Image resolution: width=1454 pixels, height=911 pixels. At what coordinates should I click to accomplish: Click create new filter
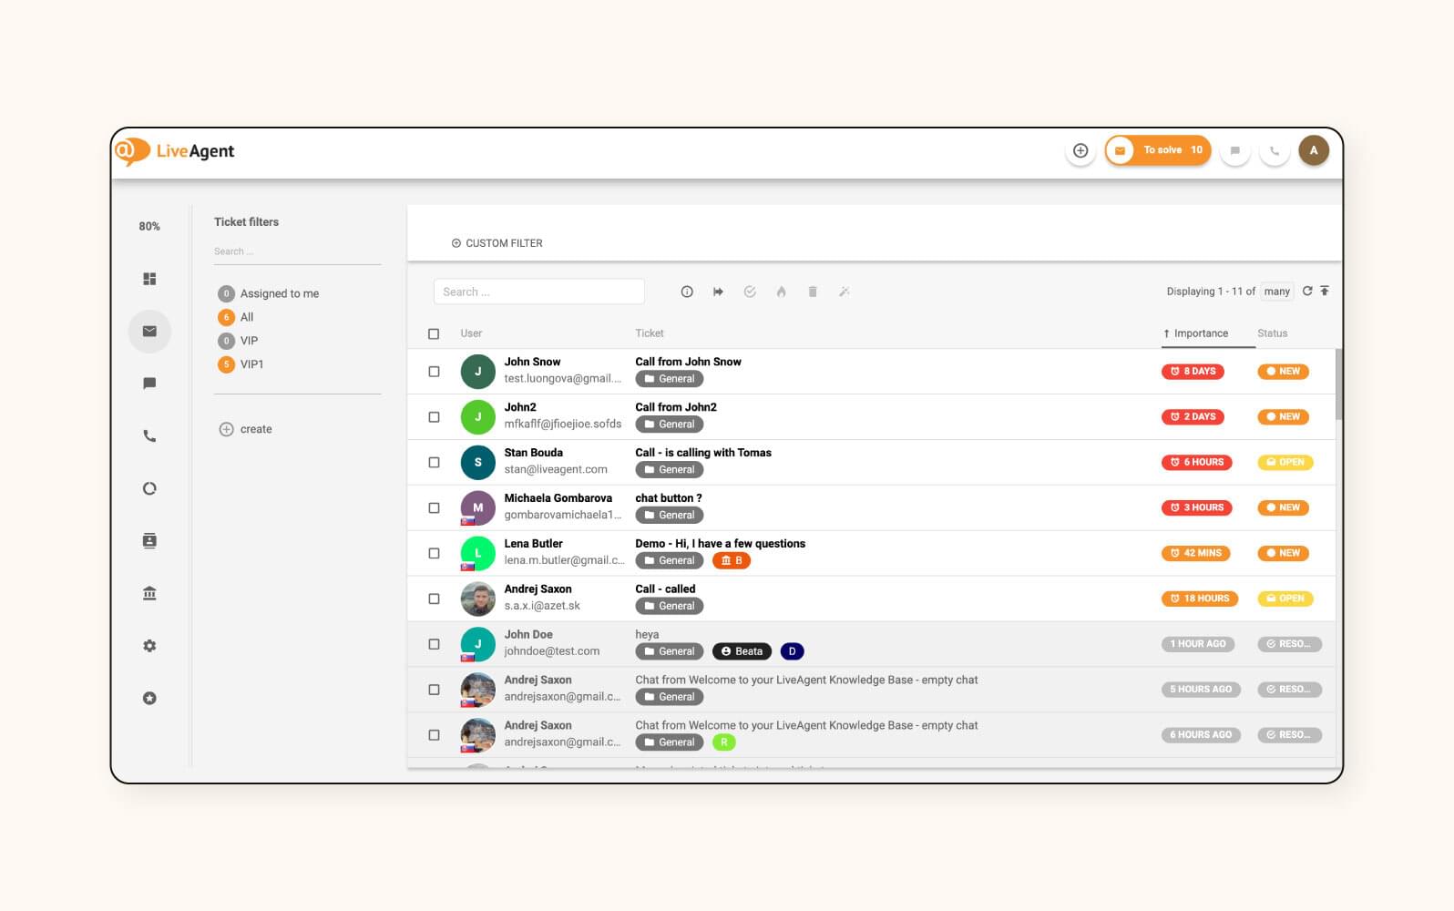click(x=245, y=429)
